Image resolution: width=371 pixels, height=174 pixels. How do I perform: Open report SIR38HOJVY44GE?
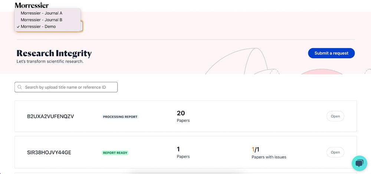click(x=335, y=152)
